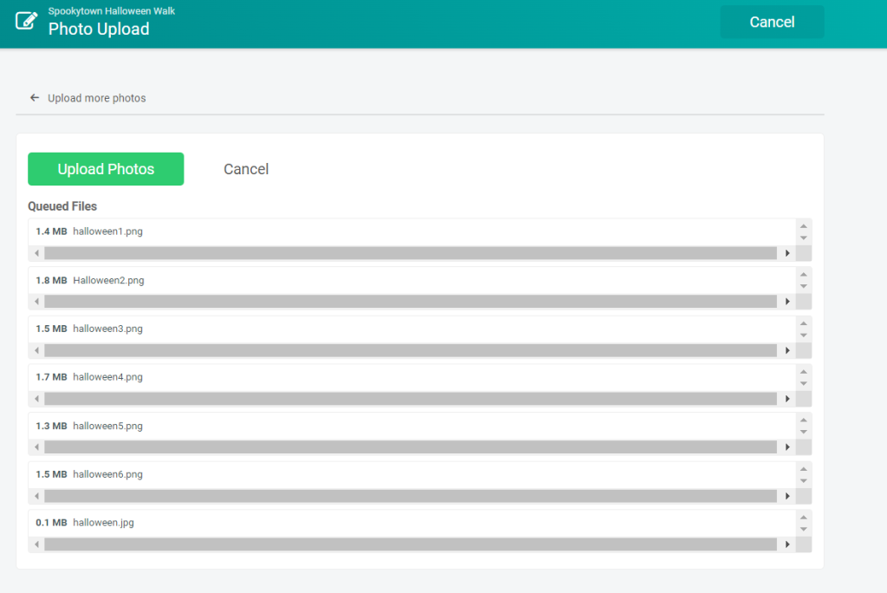Select the halloween5.png file name
The height and width of the screenshot is (593, 887).
(107, 426)
